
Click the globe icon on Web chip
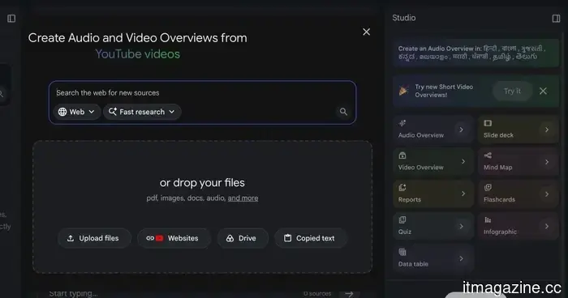tap(62, 112)
